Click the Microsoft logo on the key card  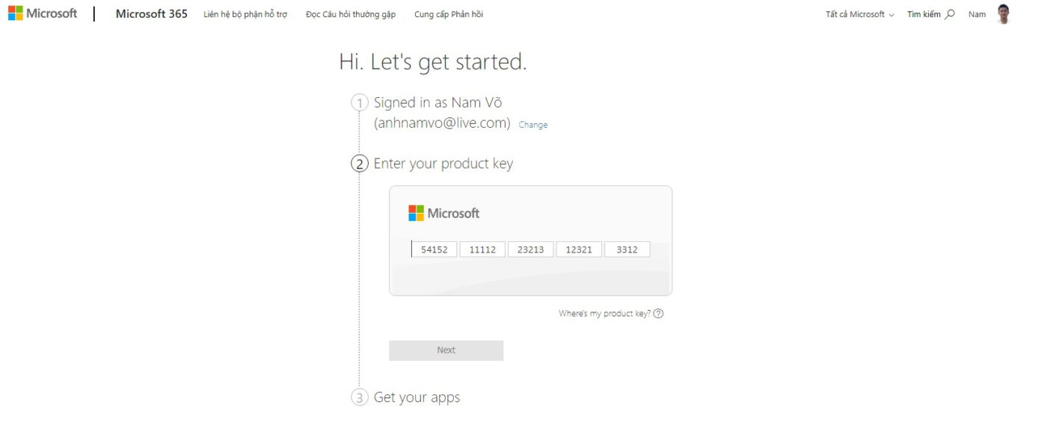coord(443,213)
